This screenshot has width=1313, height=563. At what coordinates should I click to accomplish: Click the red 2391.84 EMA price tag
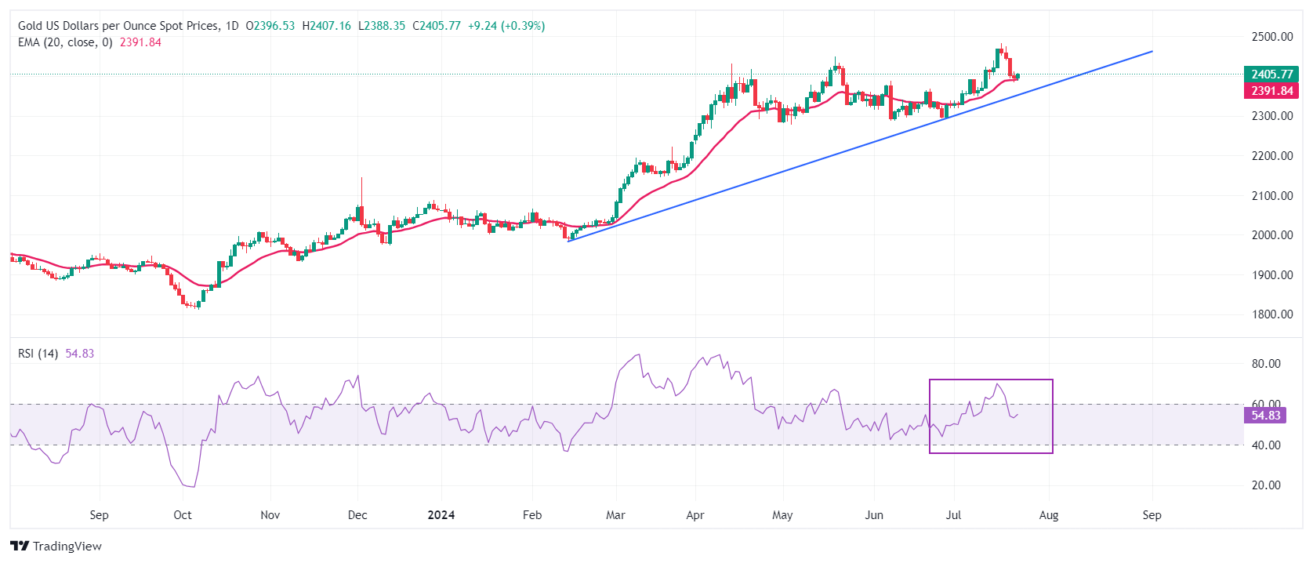click(1271, 91)
